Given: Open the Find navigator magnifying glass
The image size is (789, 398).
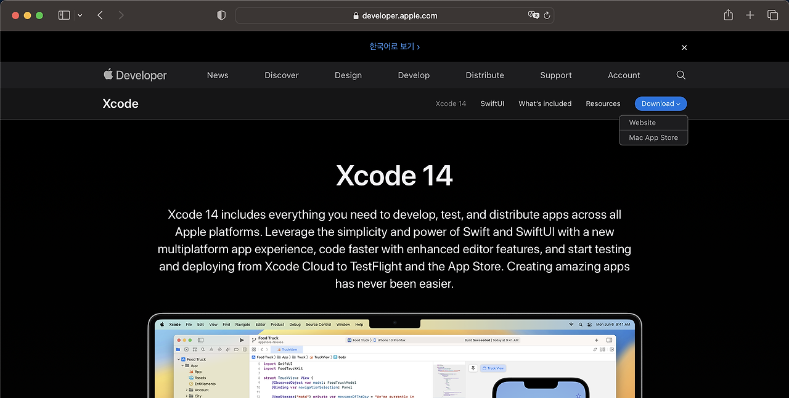Looking at the screenshot, I should [203, 349].
